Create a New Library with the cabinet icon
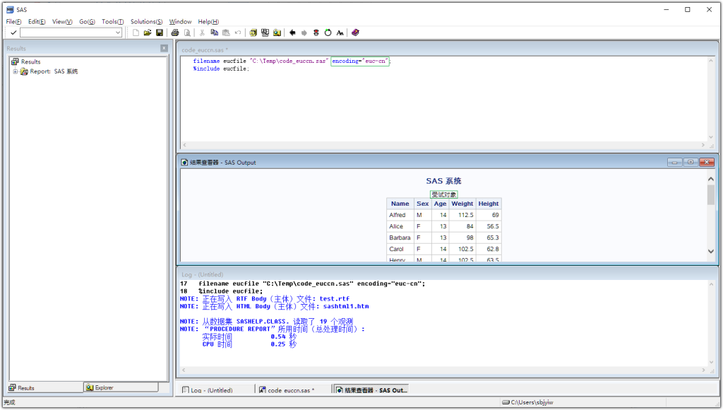Screen dimensions: 723x410 click(x=253, y=32)
